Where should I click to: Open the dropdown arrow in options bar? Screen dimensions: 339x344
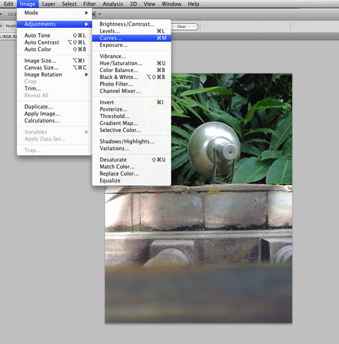pos(100,14)
